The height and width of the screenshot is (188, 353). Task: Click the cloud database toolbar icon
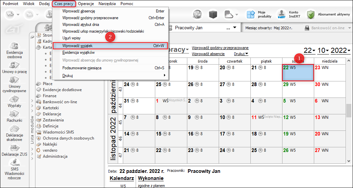tap(229, 15)
